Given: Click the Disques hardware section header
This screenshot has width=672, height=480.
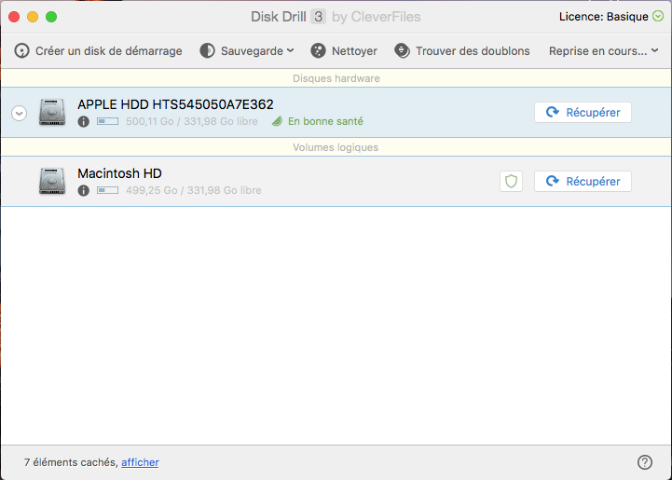Looking at the screenshot, I should 336,78.
